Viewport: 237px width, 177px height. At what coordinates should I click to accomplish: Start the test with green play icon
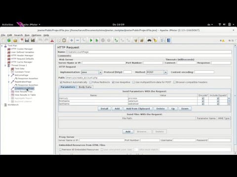point(91,40)
